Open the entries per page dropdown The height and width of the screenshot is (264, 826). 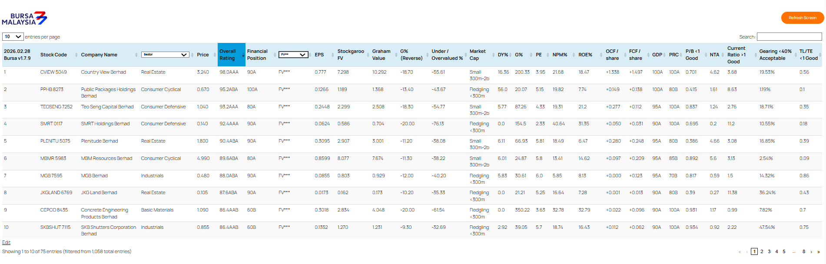[13, 37]
